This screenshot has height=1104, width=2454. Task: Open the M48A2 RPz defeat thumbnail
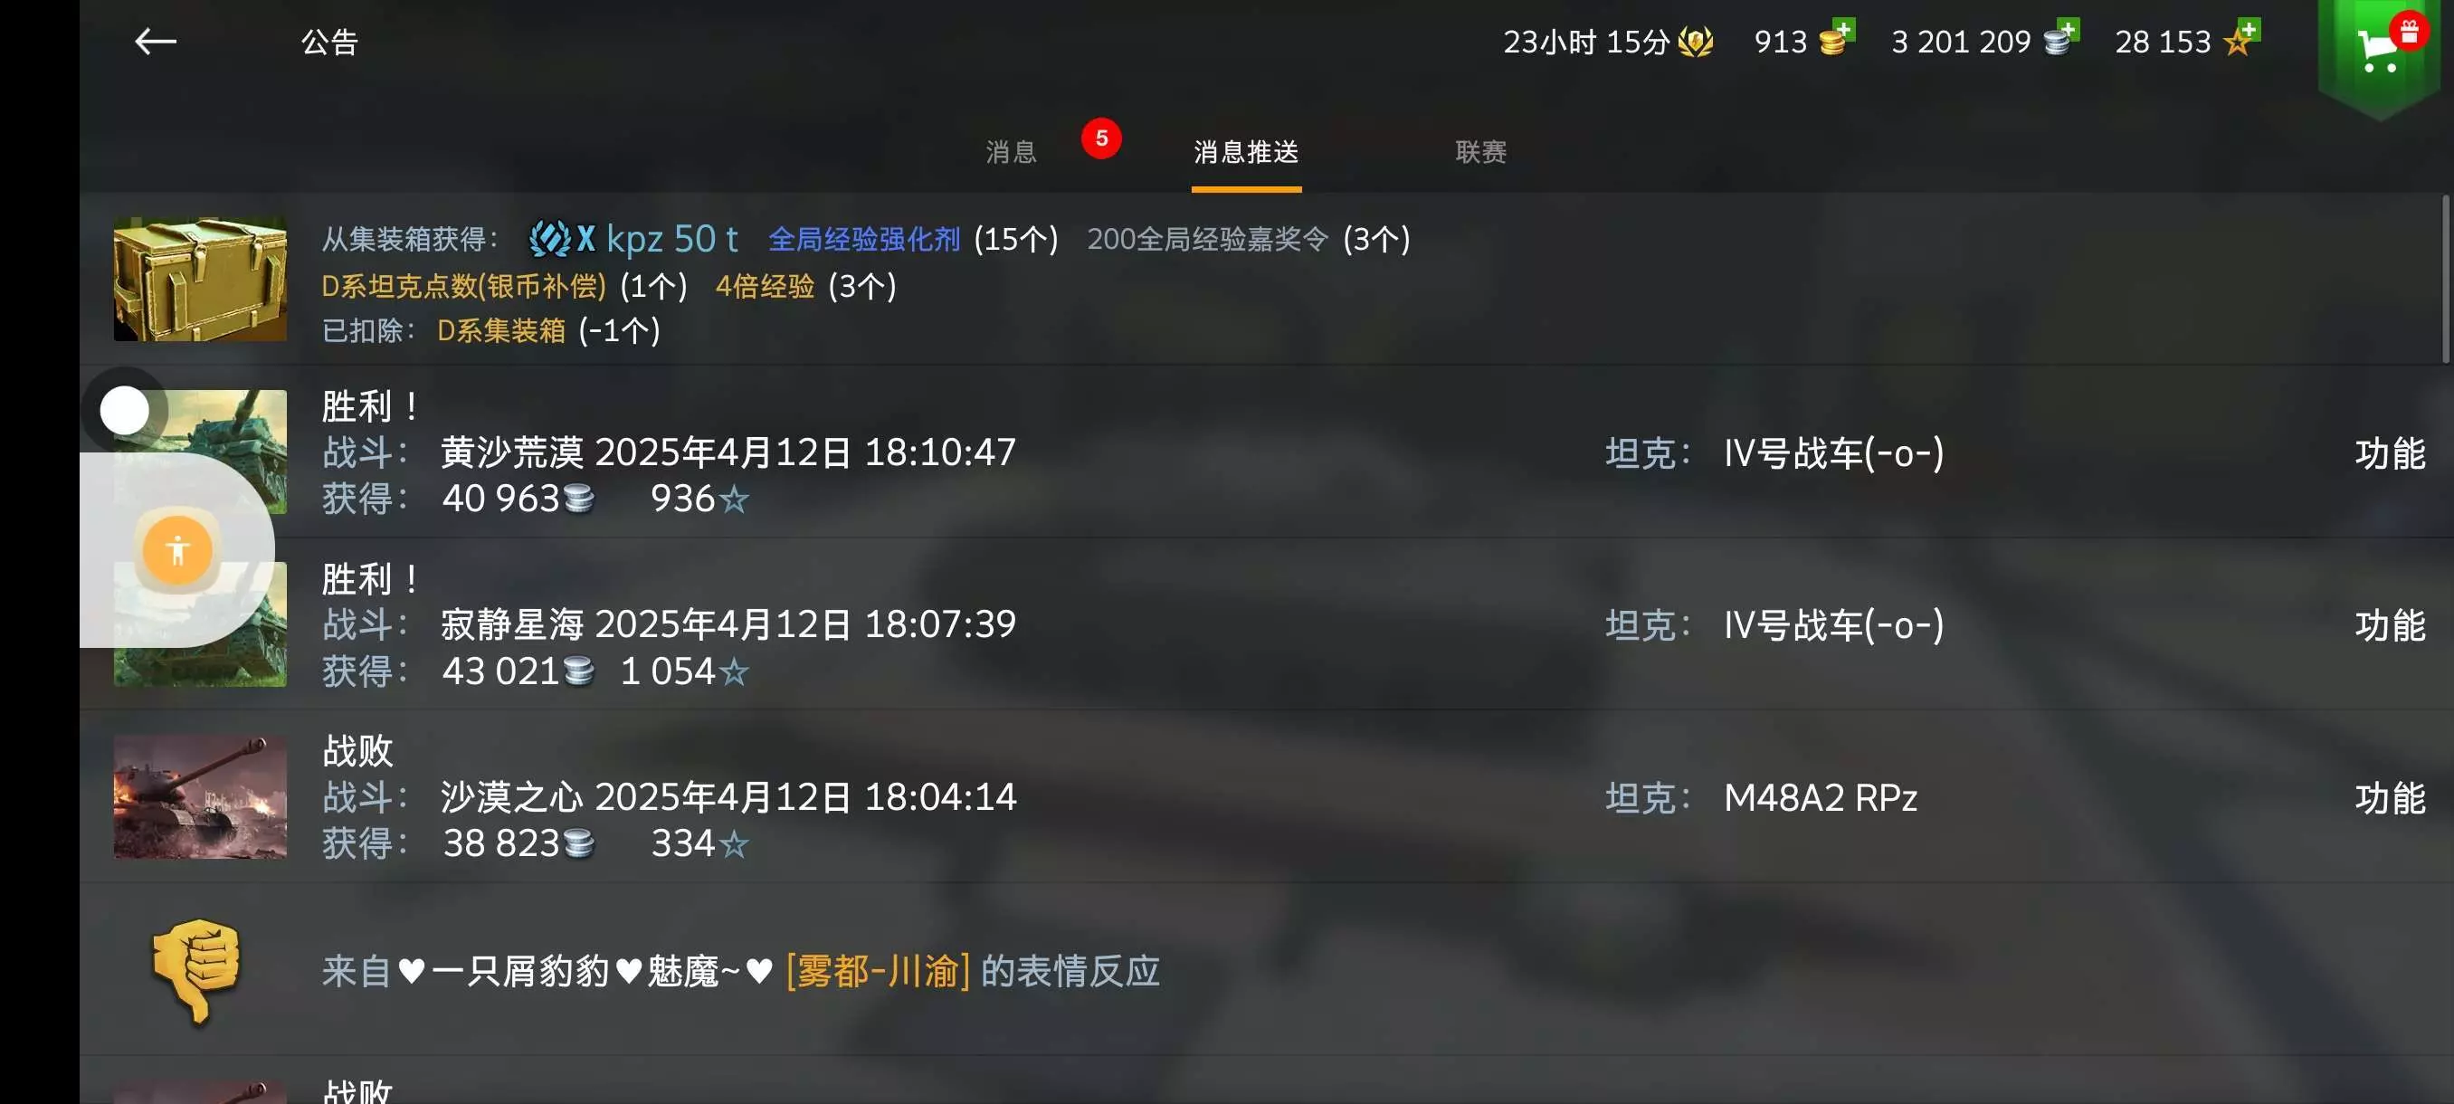pos(200,797)
